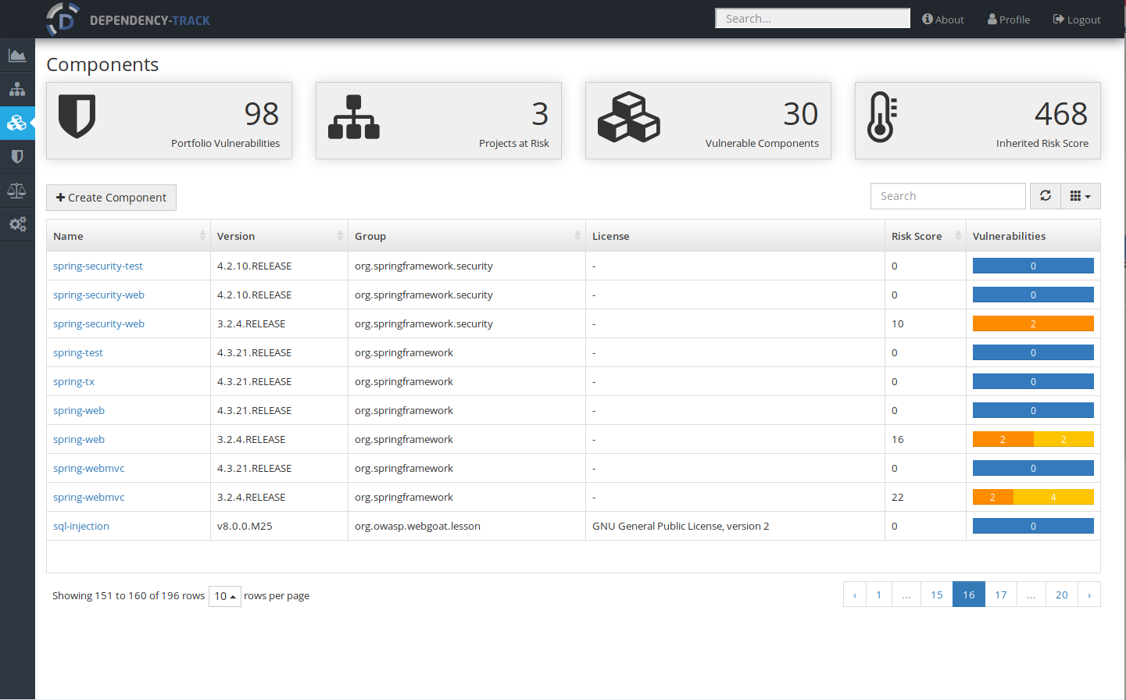This screenshot has width=1126, height=700.
Task: Click blue vulnerability bar for sql-injection
Action: pos(1033,526)
